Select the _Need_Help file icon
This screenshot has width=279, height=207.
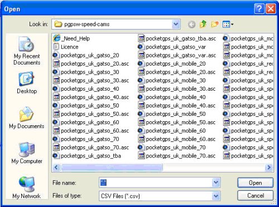coord(56,38)
